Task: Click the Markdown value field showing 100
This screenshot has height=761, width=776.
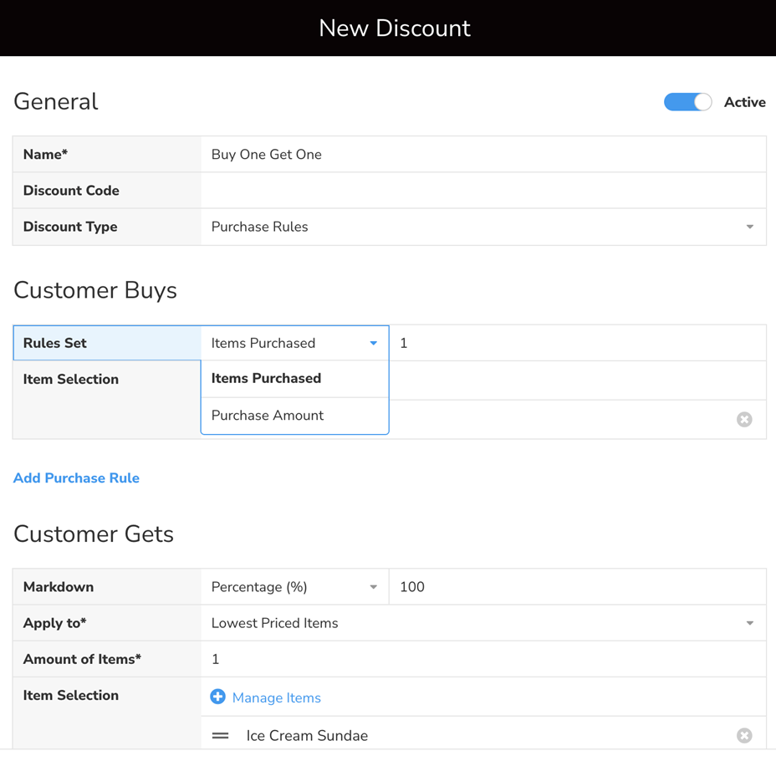Action: [577, 587]
